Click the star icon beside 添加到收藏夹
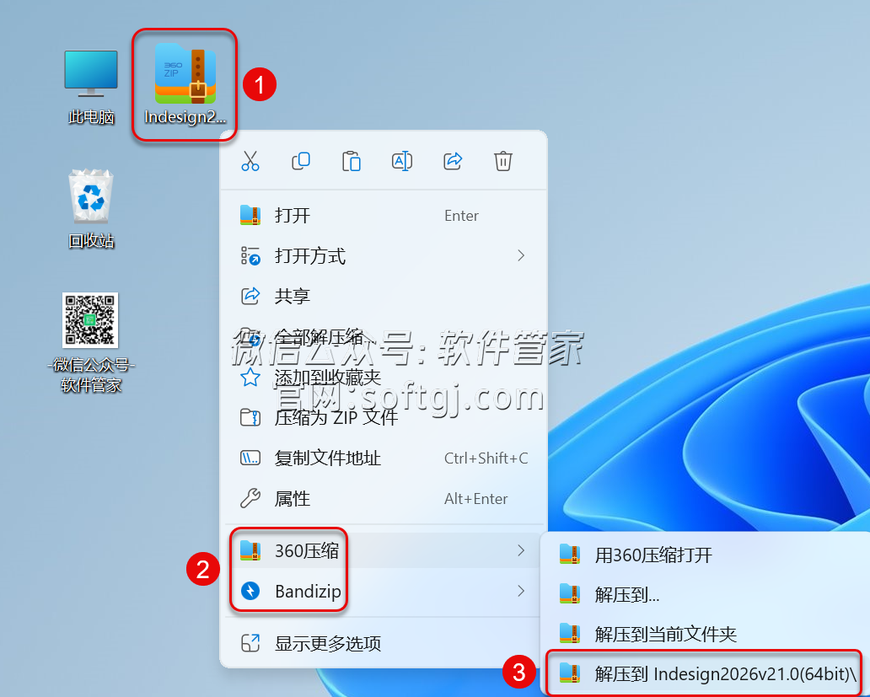This screenshot has width=870, height=697. click(x=250, y=377)
